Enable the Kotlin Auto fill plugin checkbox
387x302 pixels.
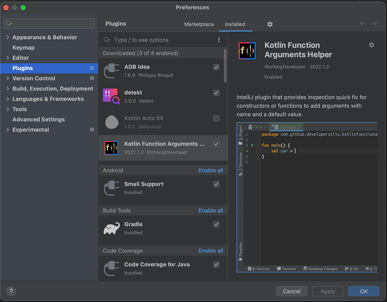216,118
